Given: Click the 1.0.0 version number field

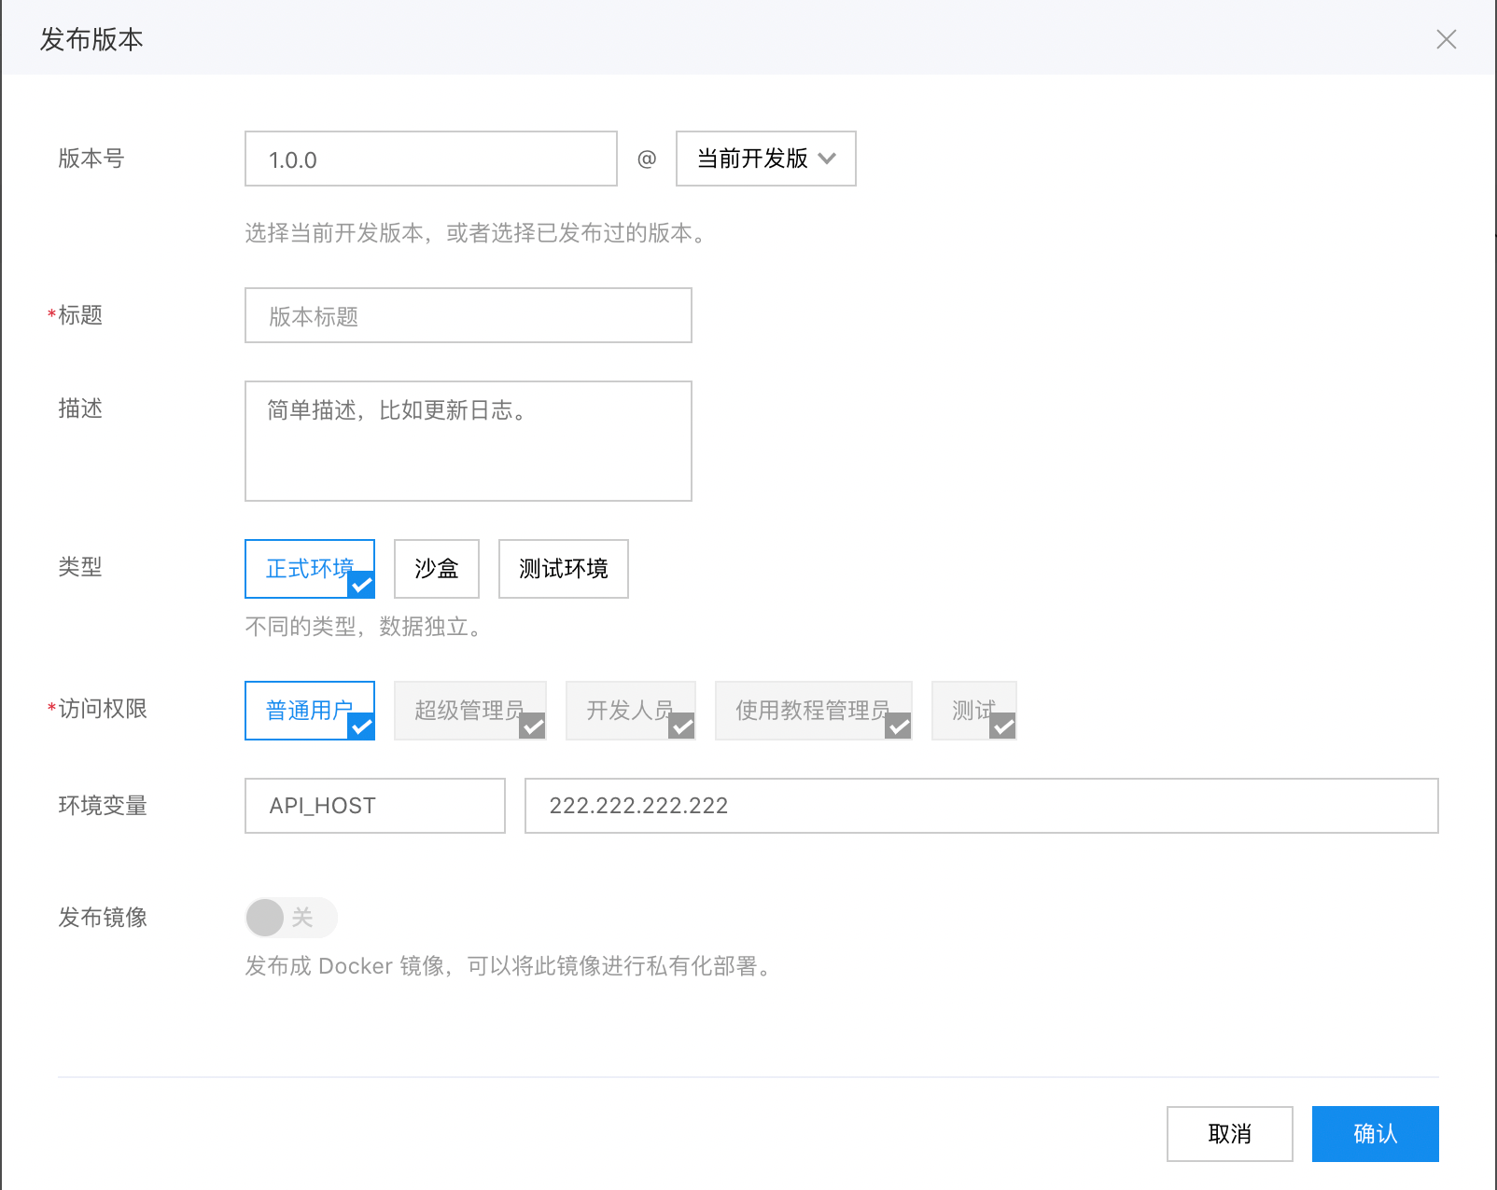Looking at the screenshot, I should pyautogui.click(x=430, y=159).
